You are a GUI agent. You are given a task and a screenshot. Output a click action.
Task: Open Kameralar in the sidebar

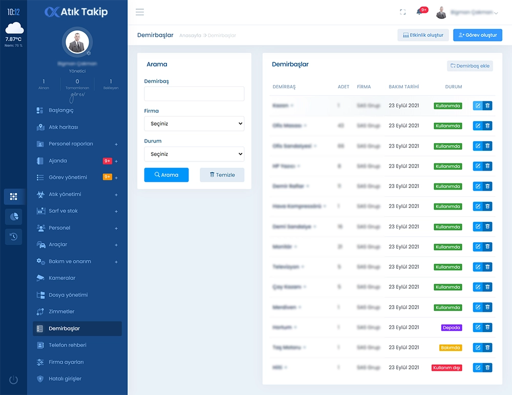pyautogui.click(x=62, y=278)
